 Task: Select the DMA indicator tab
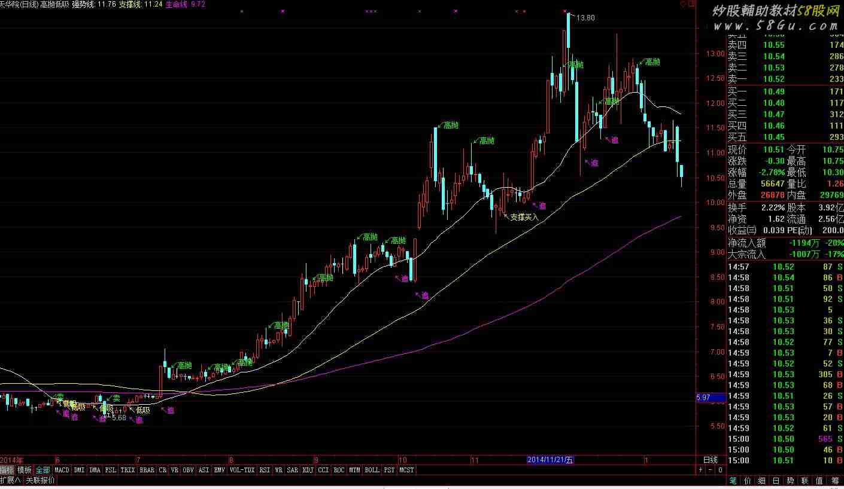95,470
